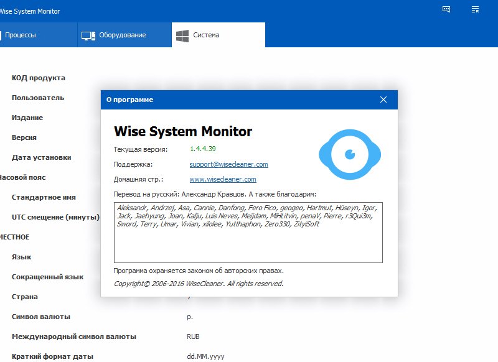498x362 pixels.
Task: Select the Сокращенный язык row label
Action: coord(48,277)
